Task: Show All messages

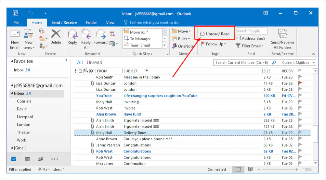Action: pyautogui.click(x=80, y=63)
